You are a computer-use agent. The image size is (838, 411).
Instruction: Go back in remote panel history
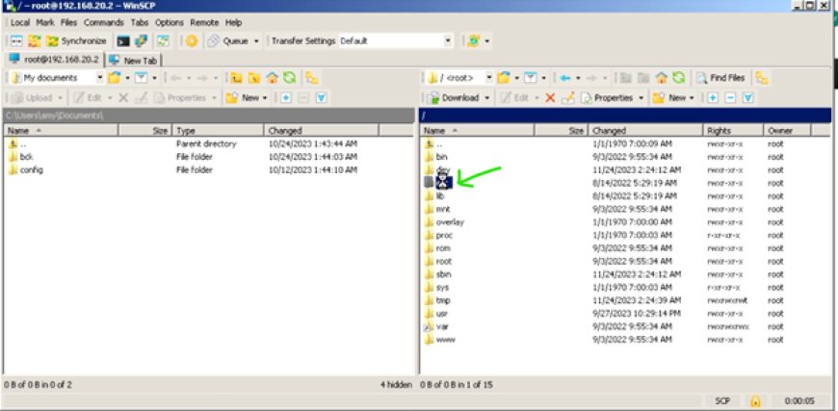[565, 78]
